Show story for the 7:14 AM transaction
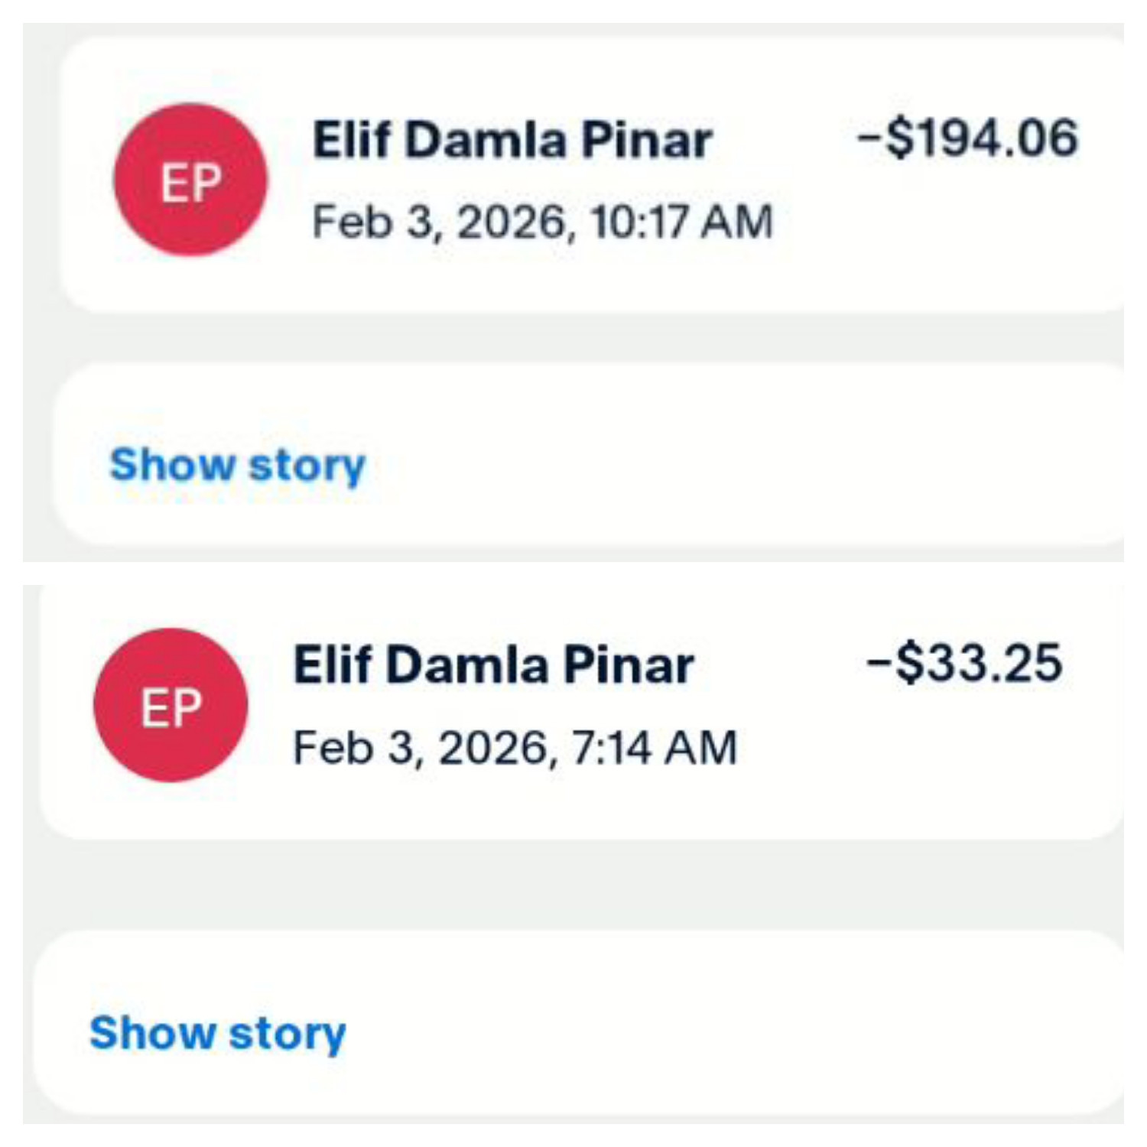The width and height of the screenshot is (1147, 1147). [218, 1033]
